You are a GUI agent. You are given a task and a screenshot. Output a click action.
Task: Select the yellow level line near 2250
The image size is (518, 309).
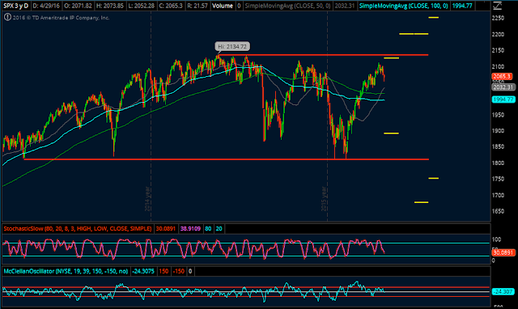[x=434, y=17]
